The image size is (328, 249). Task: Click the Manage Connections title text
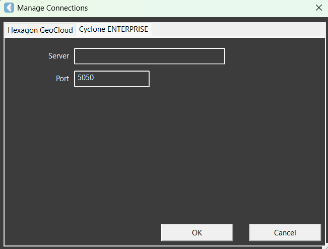click(x=52, y=8)
